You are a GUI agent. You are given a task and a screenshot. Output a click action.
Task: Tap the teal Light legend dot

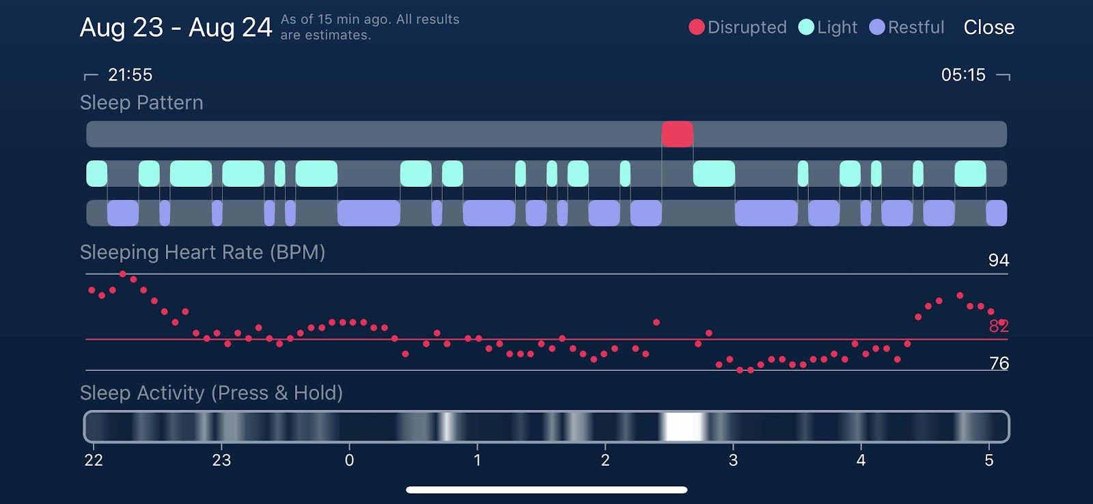(806, 27)
